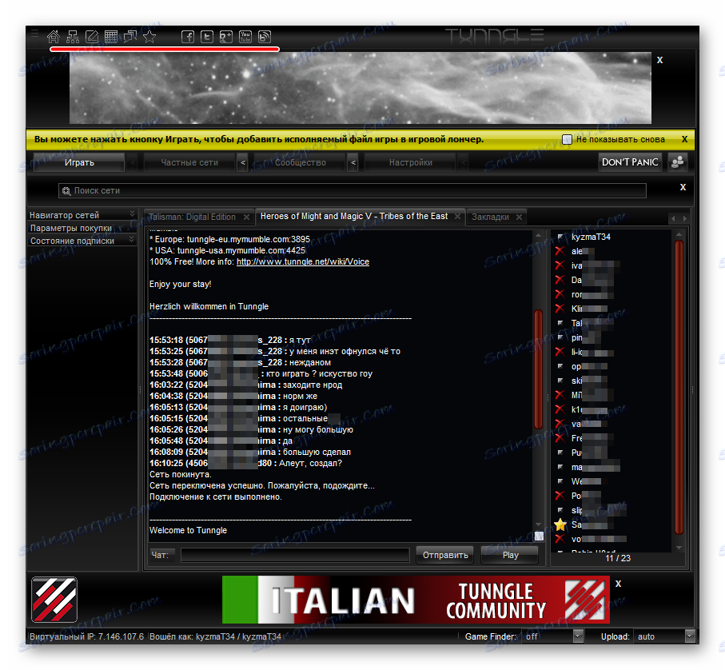Open the Home icon in top toolbar
Image resolution: width=725 pixels, height=670 pixels.
click(54, 36)
